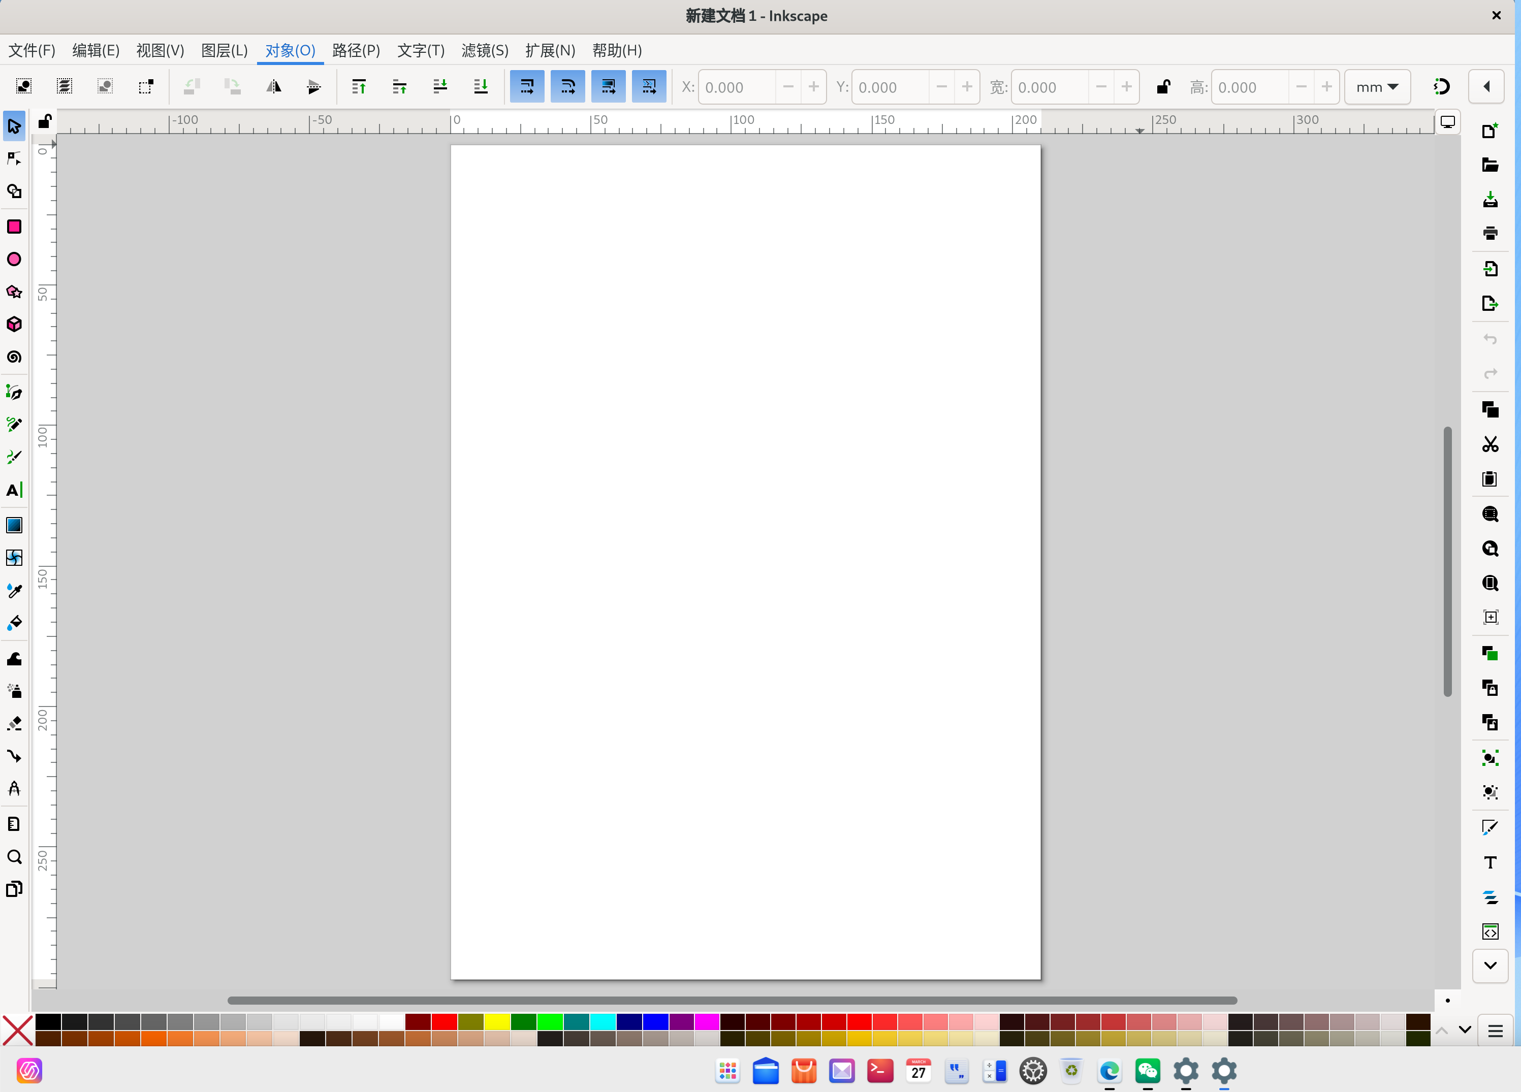Toggle guide lock at ruler corner
The image size is (1521, 1092).
[x=45, y=121]
